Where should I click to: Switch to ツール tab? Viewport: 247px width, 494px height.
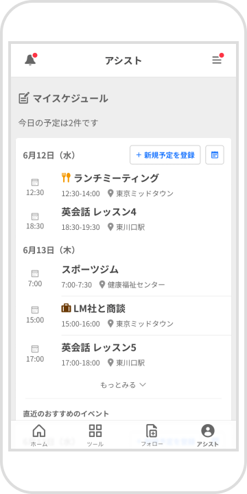(x=95, y=435)
